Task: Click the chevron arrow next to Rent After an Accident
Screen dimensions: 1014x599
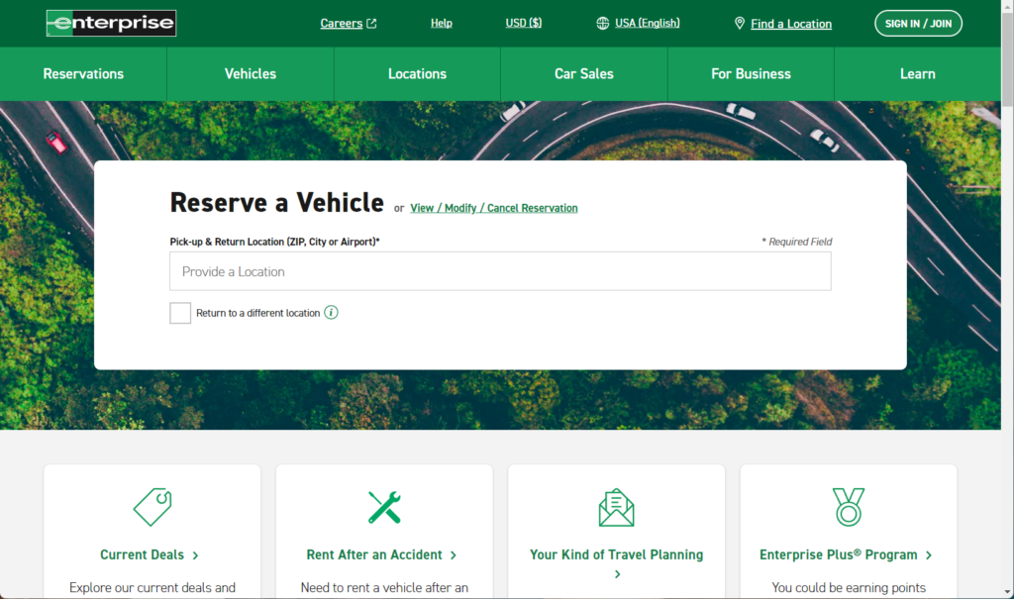Action: [454, 555]
